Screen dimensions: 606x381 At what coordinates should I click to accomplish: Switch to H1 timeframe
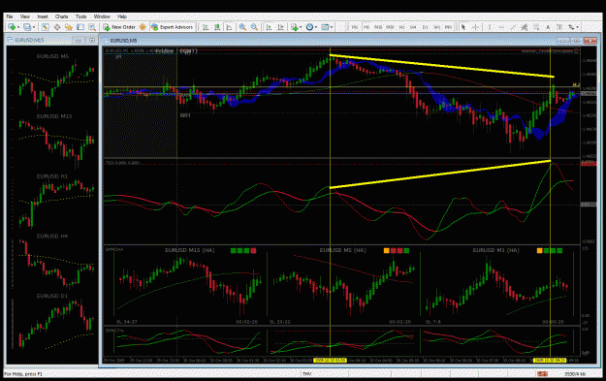tap(402, 27)
